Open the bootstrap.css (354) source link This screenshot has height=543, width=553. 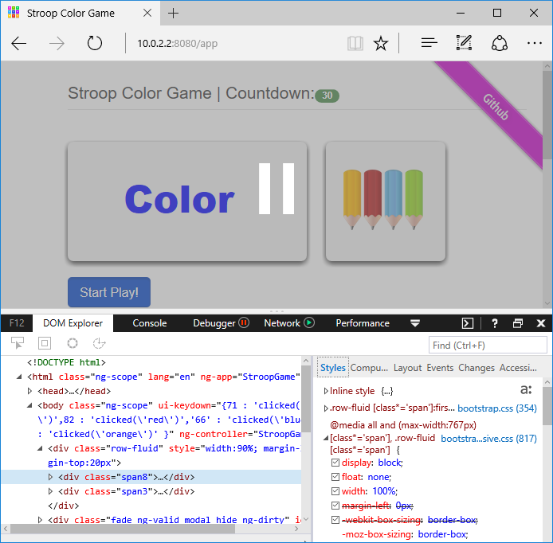click(496, 408)
